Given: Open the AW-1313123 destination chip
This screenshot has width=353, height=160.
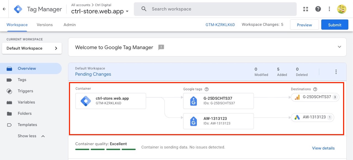Looking at the screenshot, I should pos(312,117).
